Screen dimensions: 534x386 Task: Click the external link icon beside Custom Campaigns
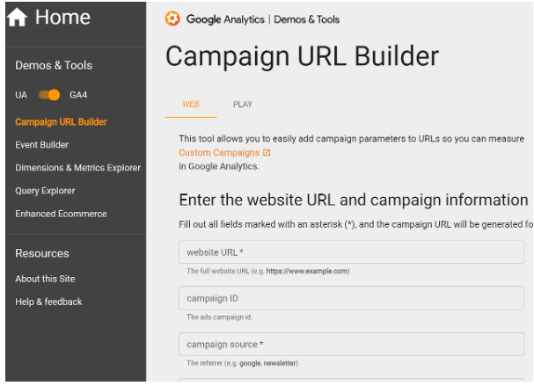pyautogui.click(x=267, y=152)
